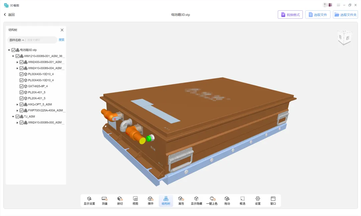The width and height of the screenshot is (361, 216).
Task: Click the 选取文件夹 select folder button
Action: click(x=345, y=14)
